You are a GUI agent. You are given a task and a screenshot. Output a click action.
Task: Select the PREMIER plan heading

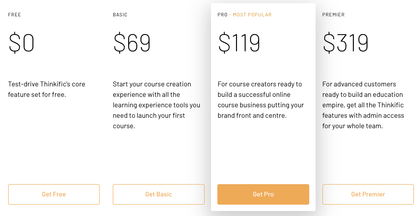pos(333,15)
